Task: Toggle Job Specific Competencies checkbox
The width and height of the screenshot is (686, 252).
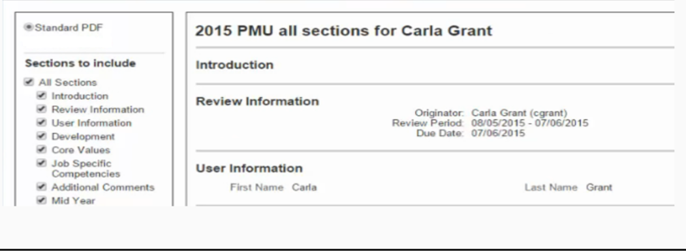Action: coord(42,163)
